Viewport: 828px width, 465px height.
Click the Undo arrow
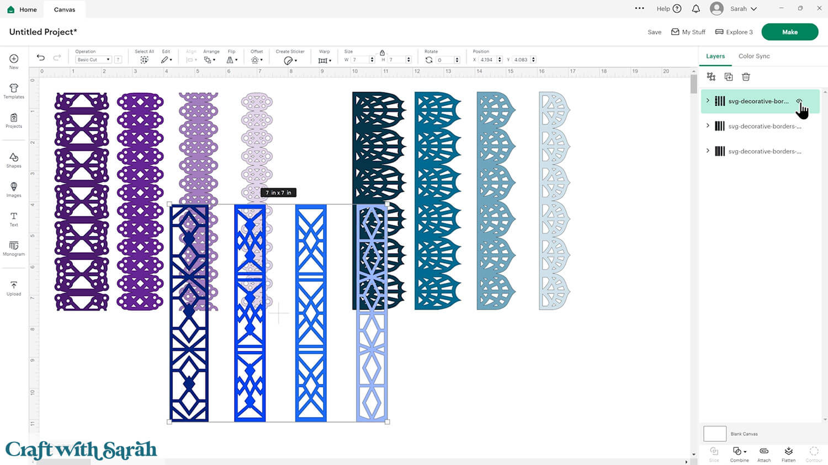[41, 58]
